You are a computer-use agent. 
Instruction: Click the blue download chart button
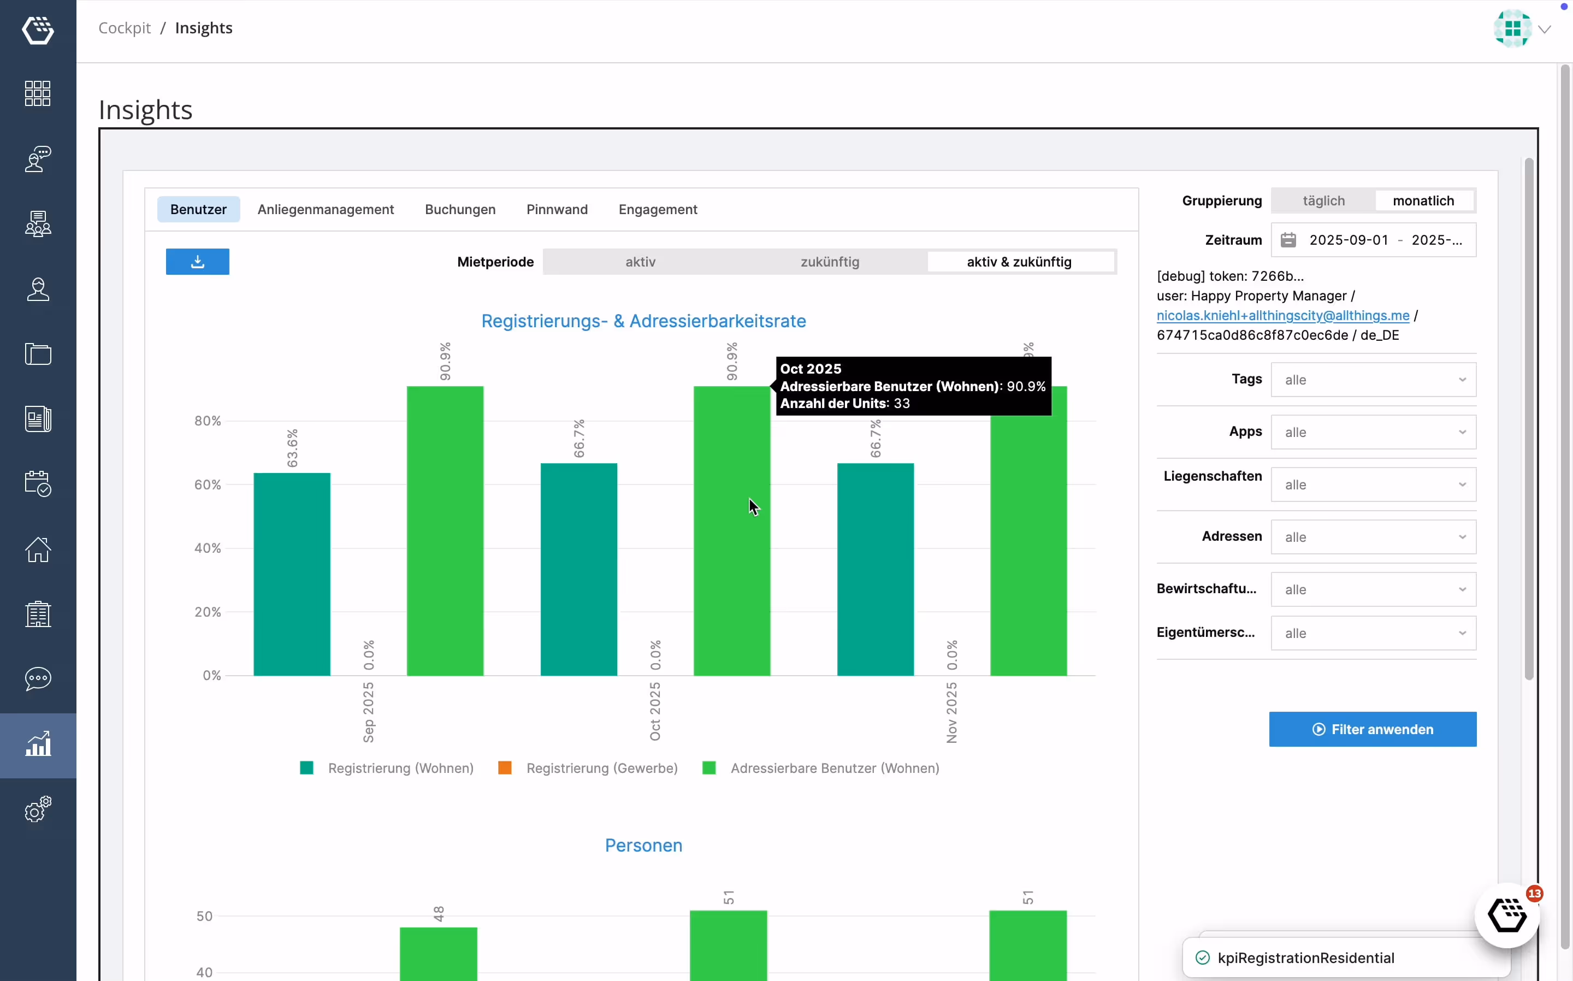(197, 262)
